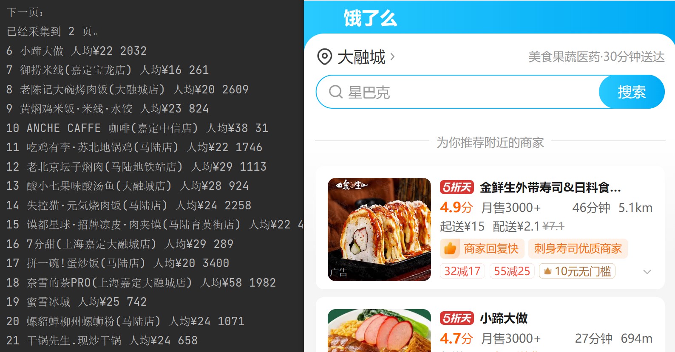Screen dimensions: 675x352
Task: Select console line '8 老陈记大碗烤肉饭(大融城店)'
Action: tap(128, 90)
